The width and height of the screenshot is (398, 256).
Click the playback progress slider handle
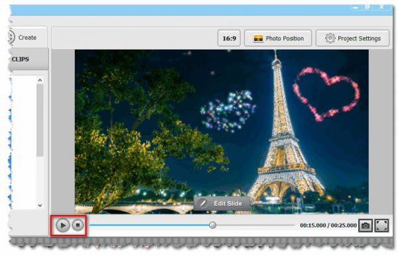click(212, 225)
